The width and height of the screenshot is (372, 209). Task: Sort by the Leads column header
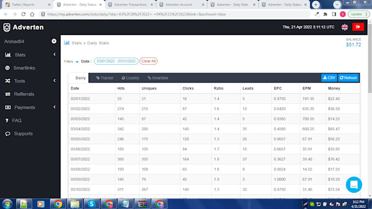248,88
